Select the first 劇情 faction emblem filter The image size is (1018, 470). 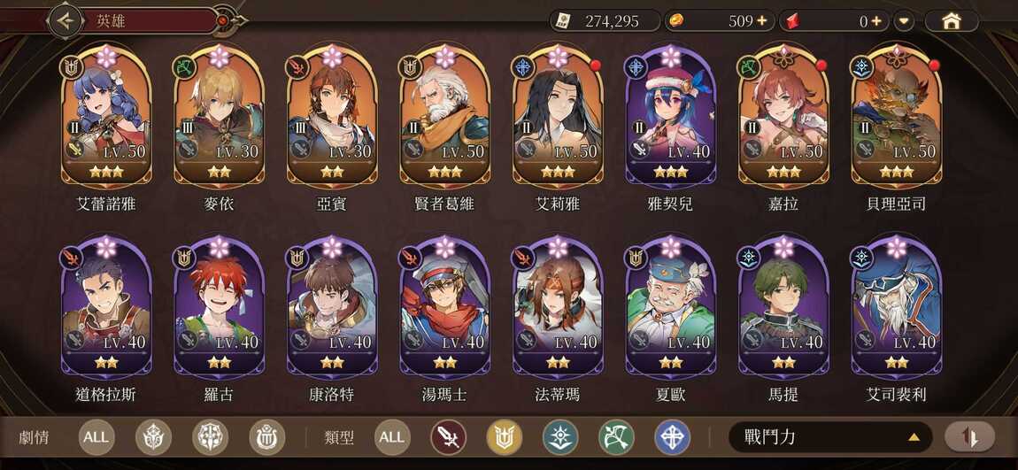(153, 437)
